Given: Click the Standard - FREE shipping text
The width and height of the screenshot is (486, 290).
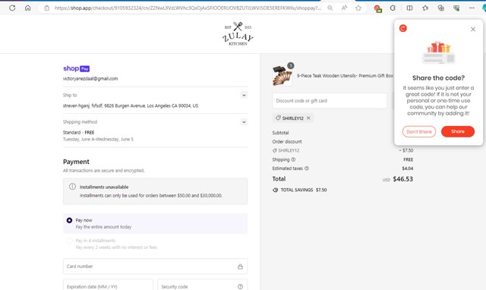Looking at the screenshot, I should point(78,132).
